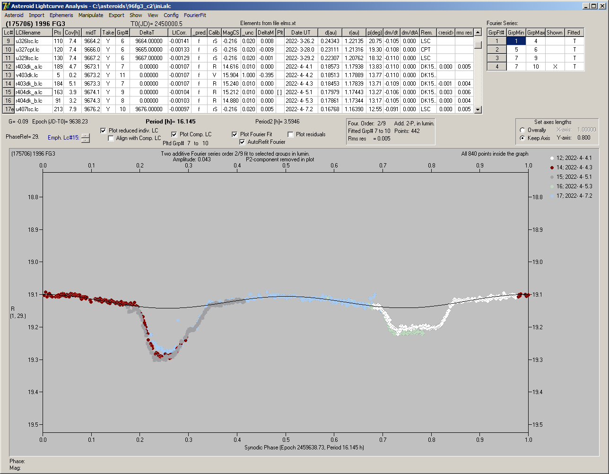Screen dimensions: 609x474
Task: Open the Config menu
Action: click(x=171, y=15)
